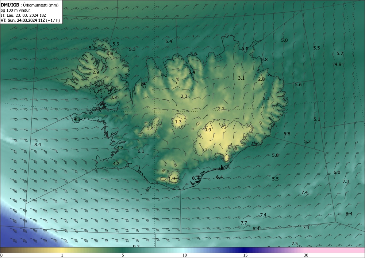The width and height of the screenshot is (365, 258).
Task: Click the 2.8 map value
Action: (x=261, y=79)
